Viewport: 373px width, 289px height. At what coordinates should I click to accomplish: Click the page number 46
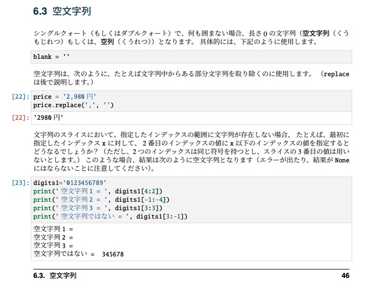coord(346,275)
